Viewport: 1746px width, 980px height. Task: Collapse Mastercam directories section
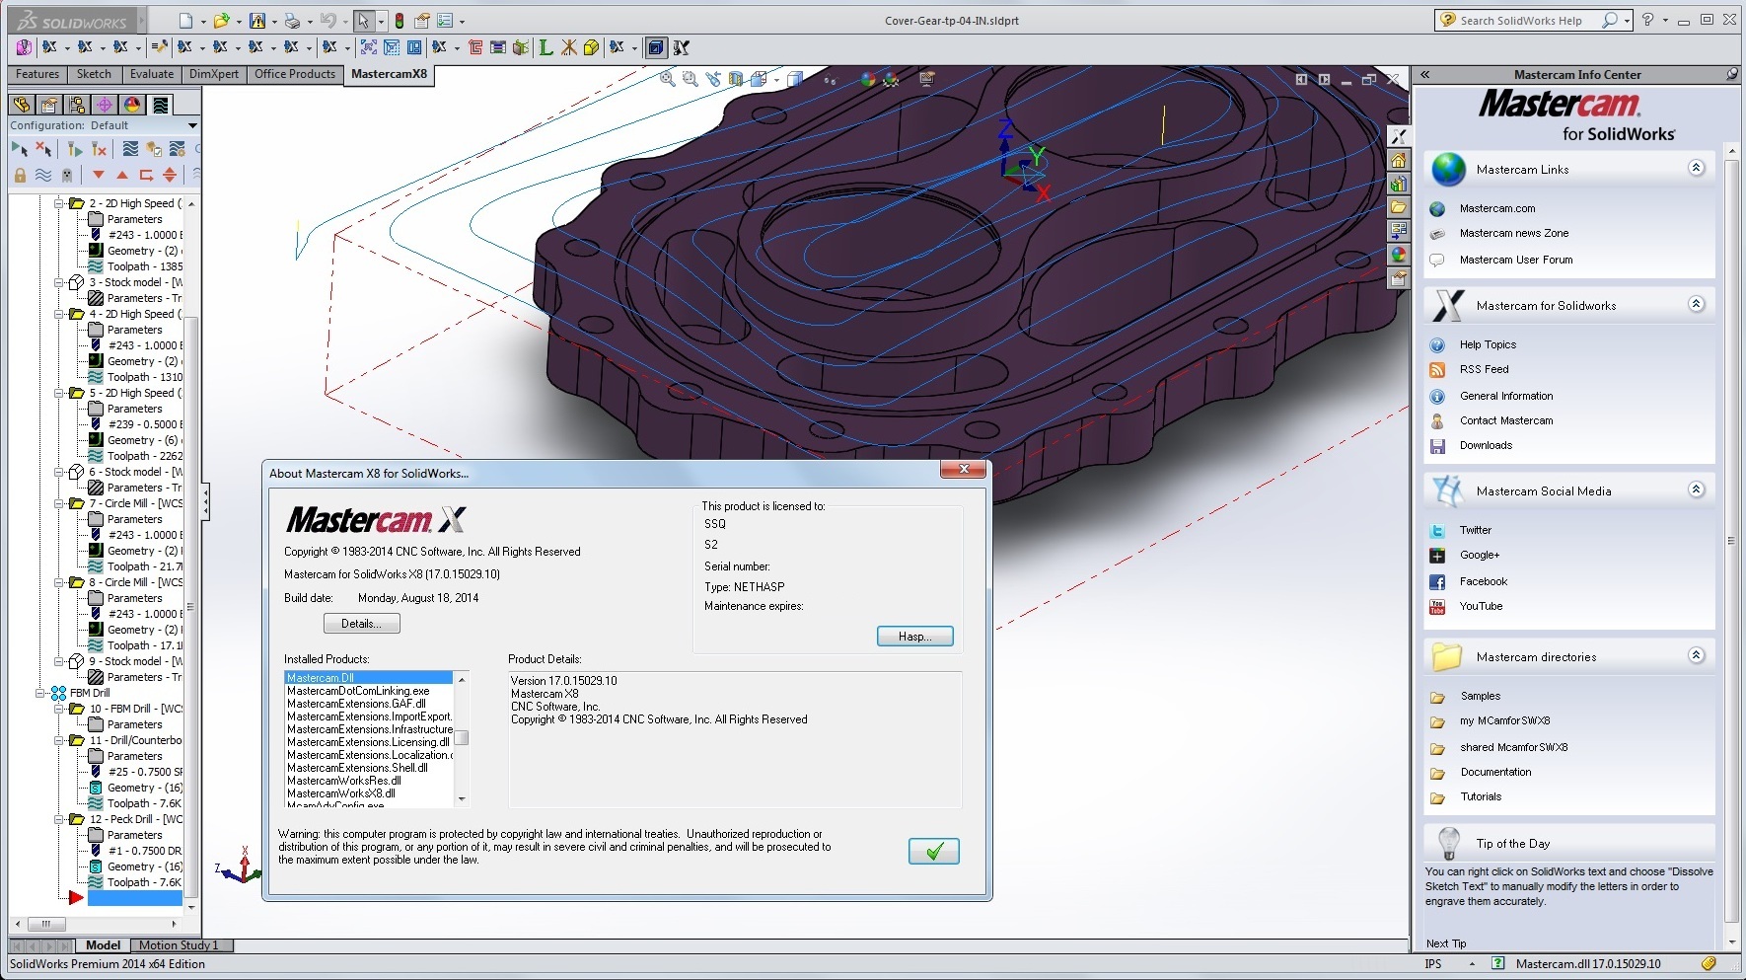pyautogui.click(x=1697, y=655)
